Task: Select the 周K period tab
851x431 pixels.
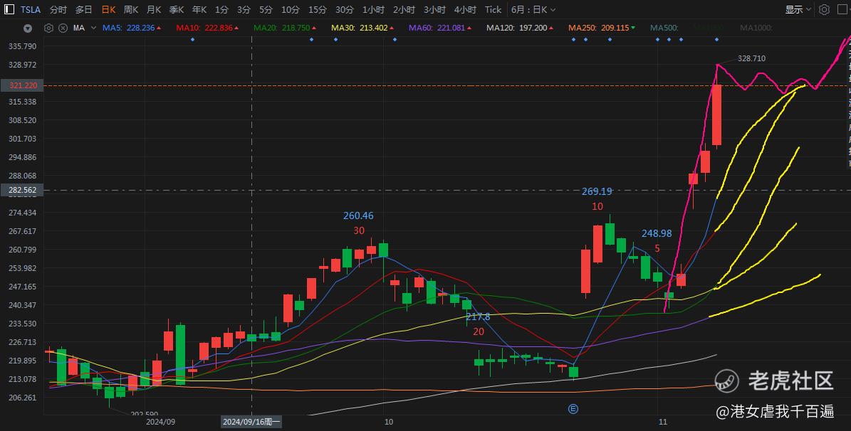Action: point(131,10)
